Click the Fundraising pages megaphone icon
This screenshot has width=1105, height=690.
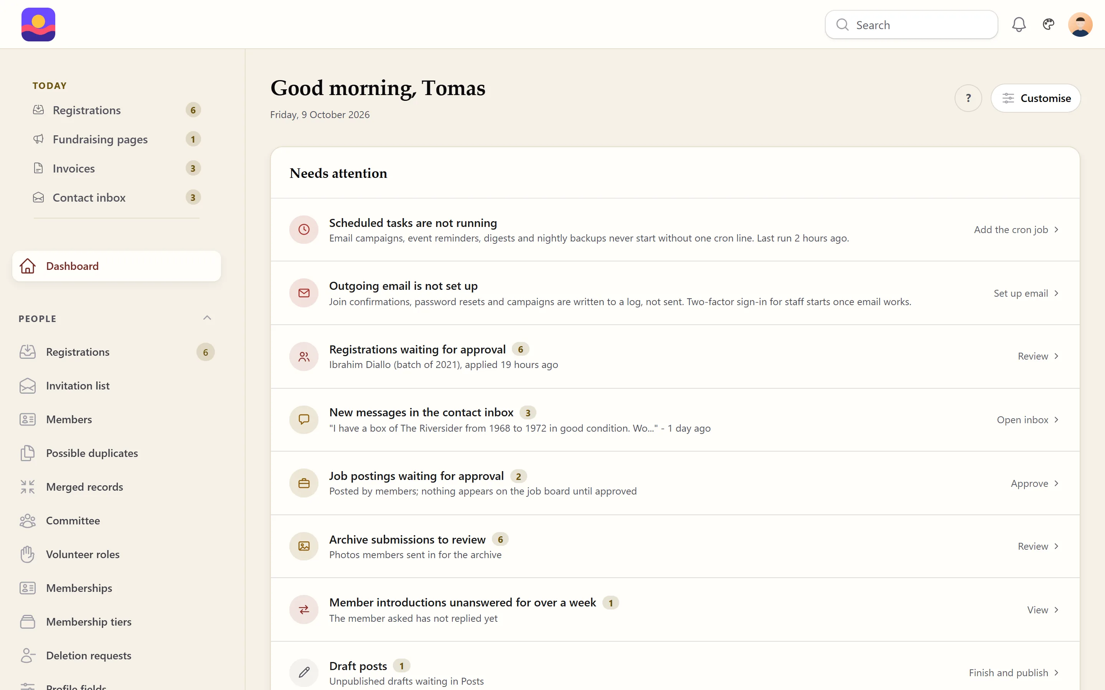click(38, 139)
